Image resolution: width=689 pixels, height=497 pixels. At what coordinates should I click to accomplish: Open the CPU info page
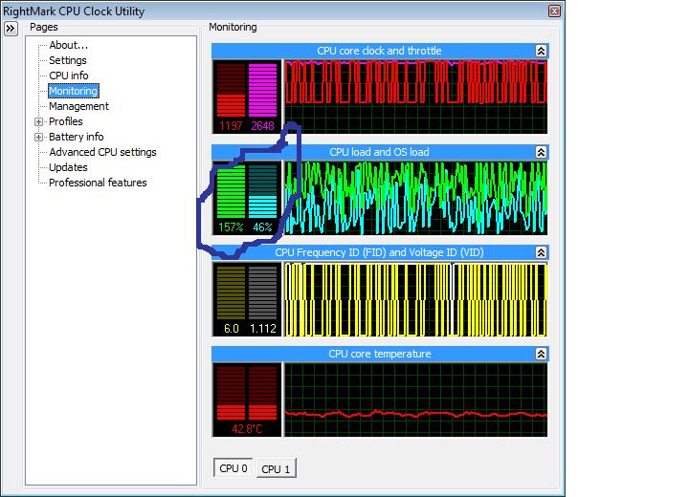click(69, 76)
